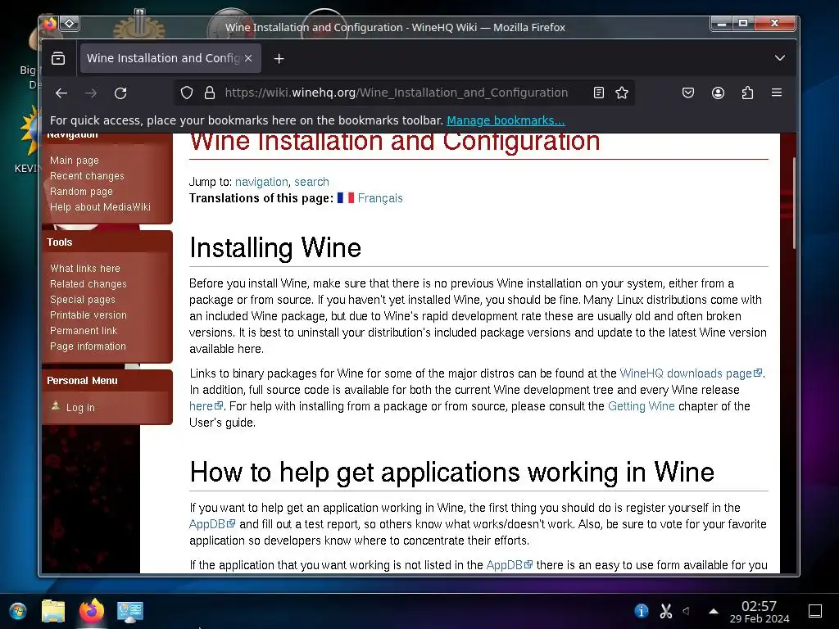Open Manage bookmarks link
Screen dimensions: 839x629
coord(506,120)
